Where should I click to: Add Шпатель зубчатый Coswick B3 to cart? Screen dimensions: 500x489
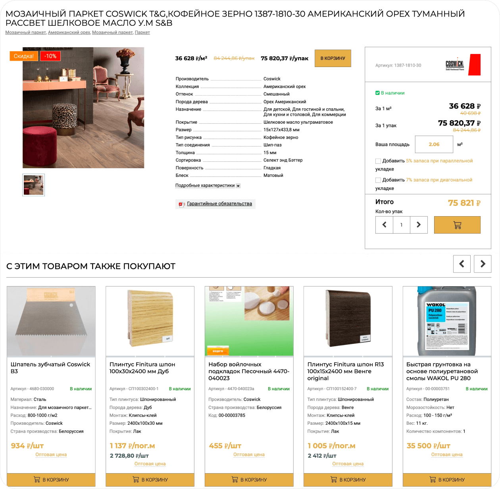tap(51, 479)
